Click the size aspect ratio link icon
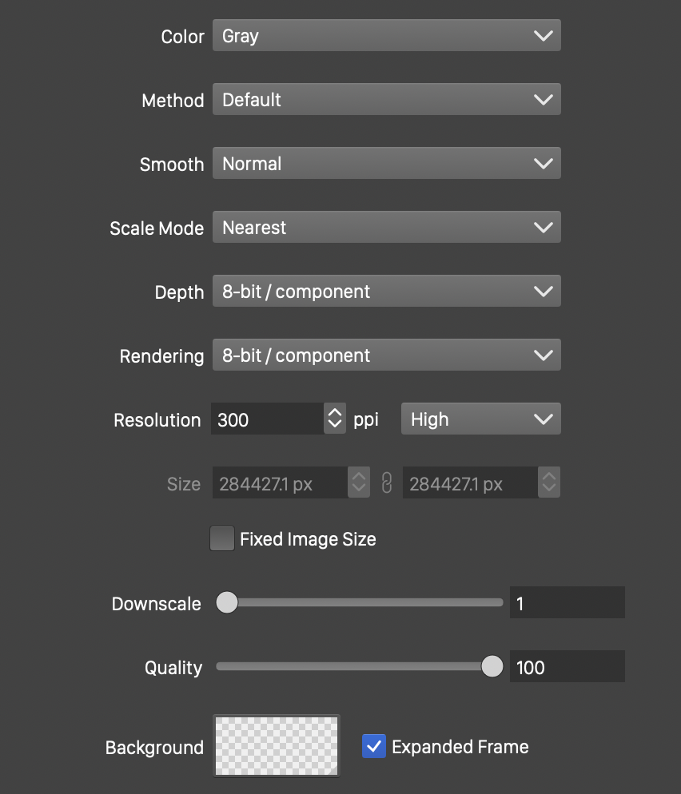This screenshot has width=681, height=794. (x=387, y=483)
